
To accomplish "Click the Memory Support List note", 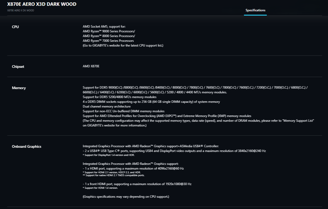I will (x=199, y=123).
